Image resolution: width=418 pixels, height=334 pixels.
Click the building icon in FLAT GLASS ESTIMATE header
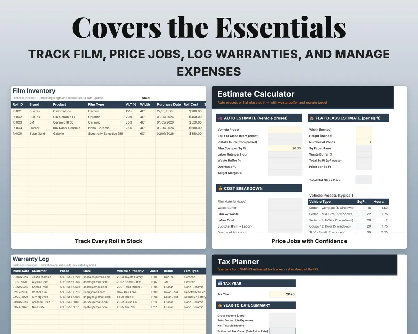[x=312, y=118]
